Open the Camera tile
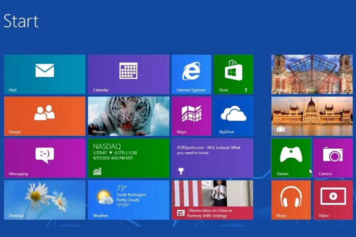 (333, 158)
